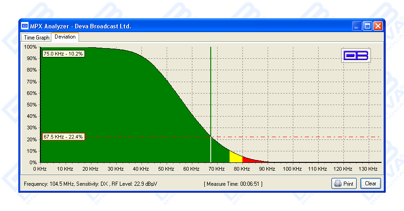The width and height of the screenshot is (404, 211).
Task: Print the deviation graph
Action: [x=344, y=184]
